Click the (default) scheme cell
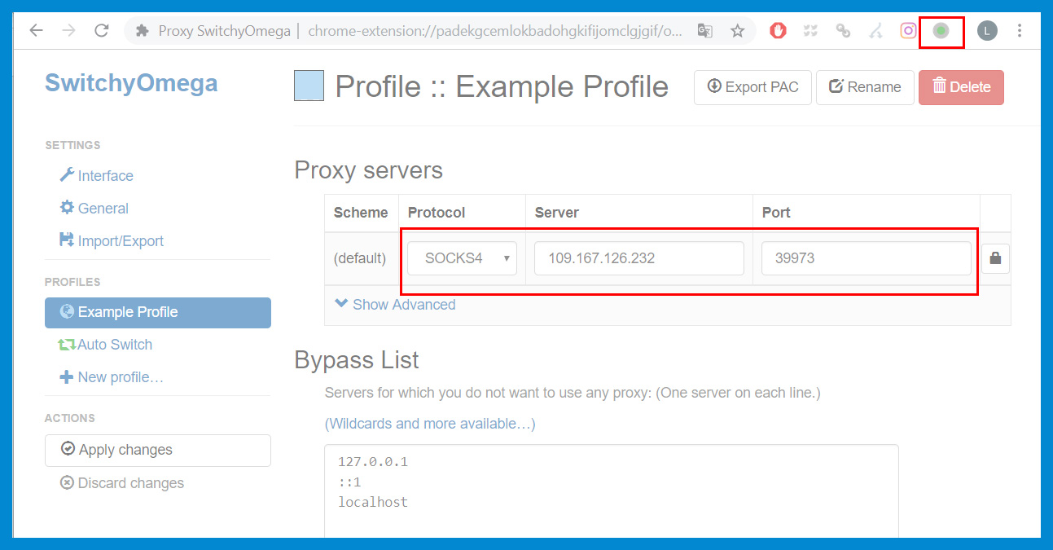This screenshot has width=1053, height=550. click(x=360, y=258)
